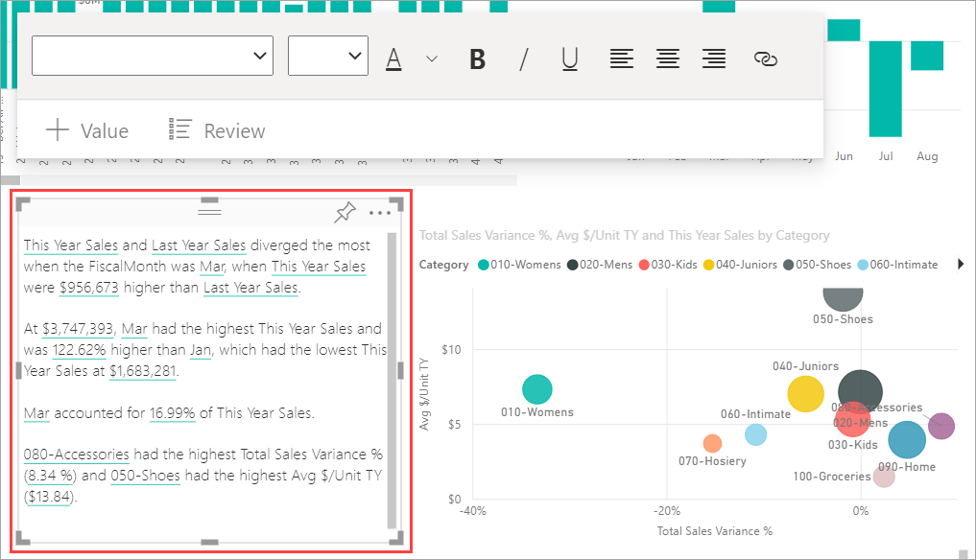The height and width of the screenshot is (560, 976).
Task: Align the narrative text to the right
Action: pos(713,58)
